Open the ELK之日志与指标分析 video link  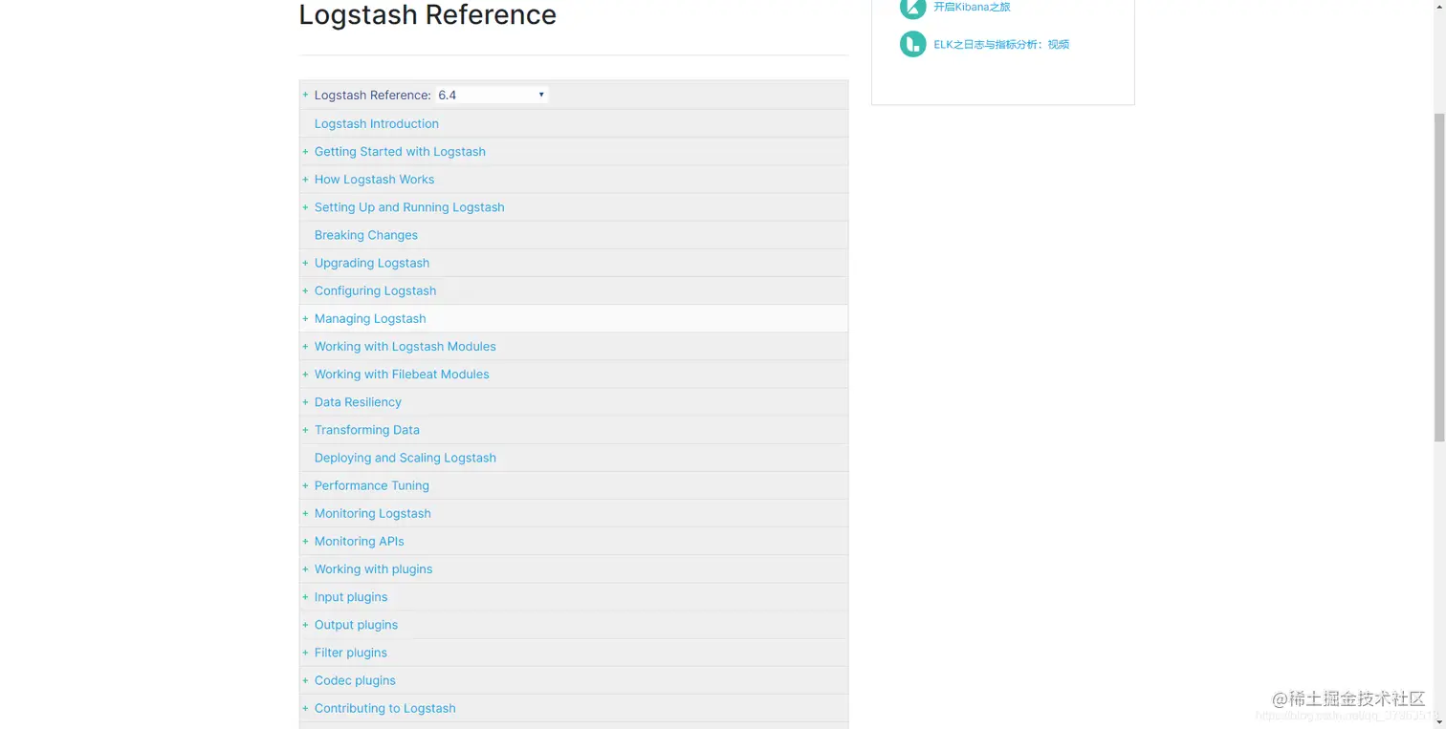pos(1001,44)
